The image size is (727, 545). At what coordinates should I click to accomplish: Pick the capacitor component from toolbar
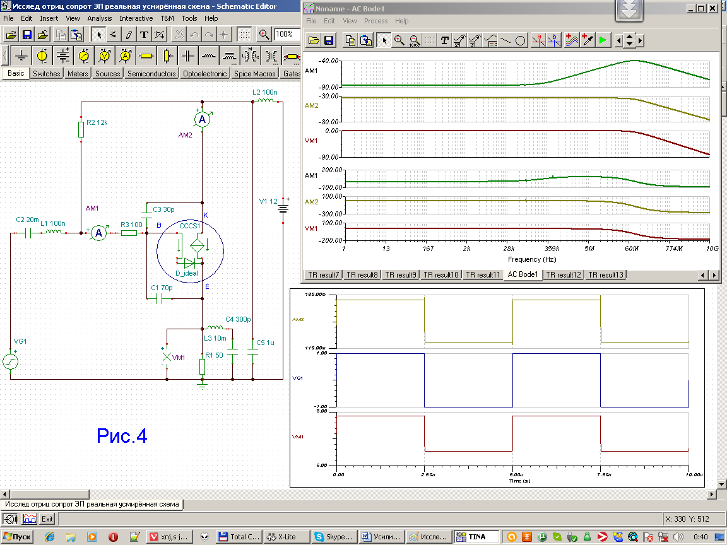[x=187, y=56]
